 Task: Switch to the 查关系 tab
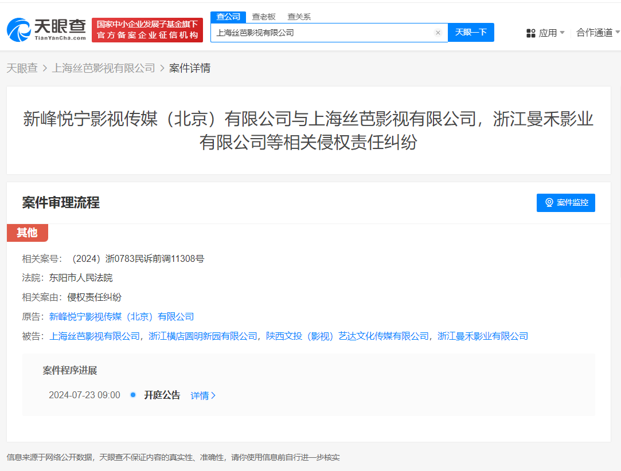point(299,17)
